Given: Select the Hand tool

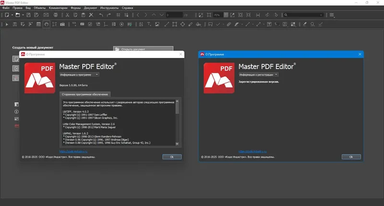Looking at the screenshot, I should [x=47, y=24].
